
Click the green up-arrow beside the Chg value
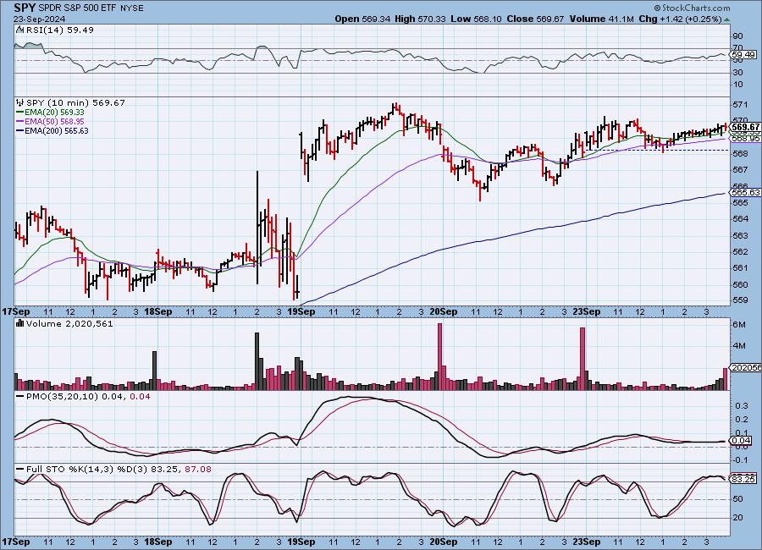point(726,19)
